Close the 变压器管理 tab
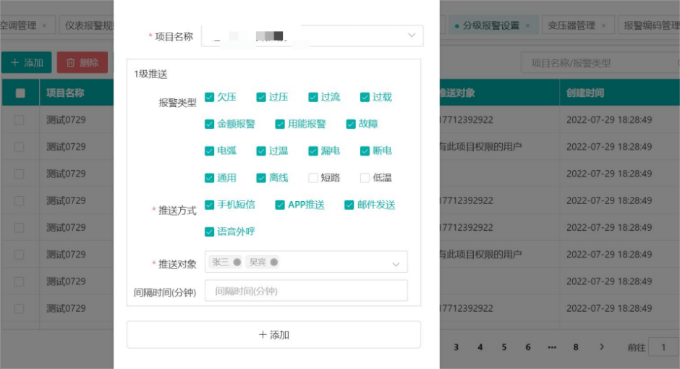The image size is (680, 369). [x=603, y=25]
